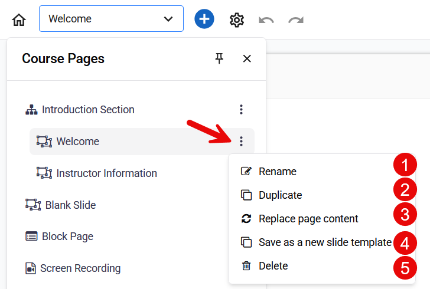Click the Save as template copy icon
This screenshot has height=289, width=430.
(x=246, y=242)
